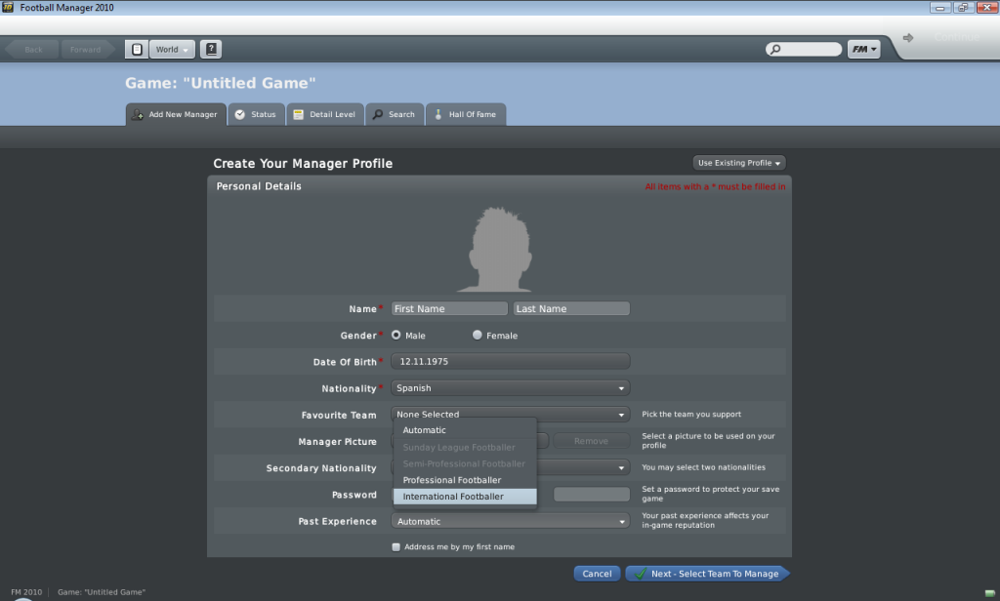Expand the Secondary Nationality dropdown arrow
This screenshot has height=601, width=1000.
(621, 467)
